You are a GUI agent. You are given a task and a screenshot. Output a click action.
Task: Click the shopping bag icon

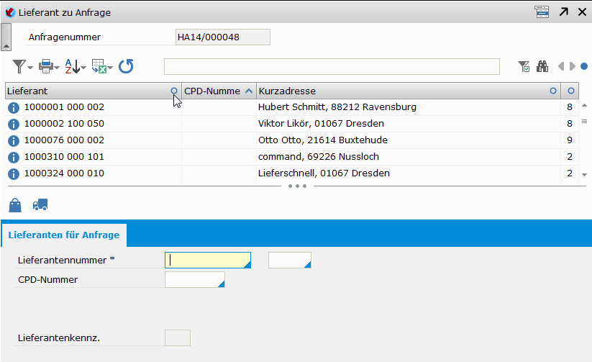click(15, 205)
